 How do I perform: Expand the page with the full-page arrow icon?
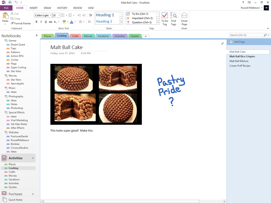pos(222,44)
